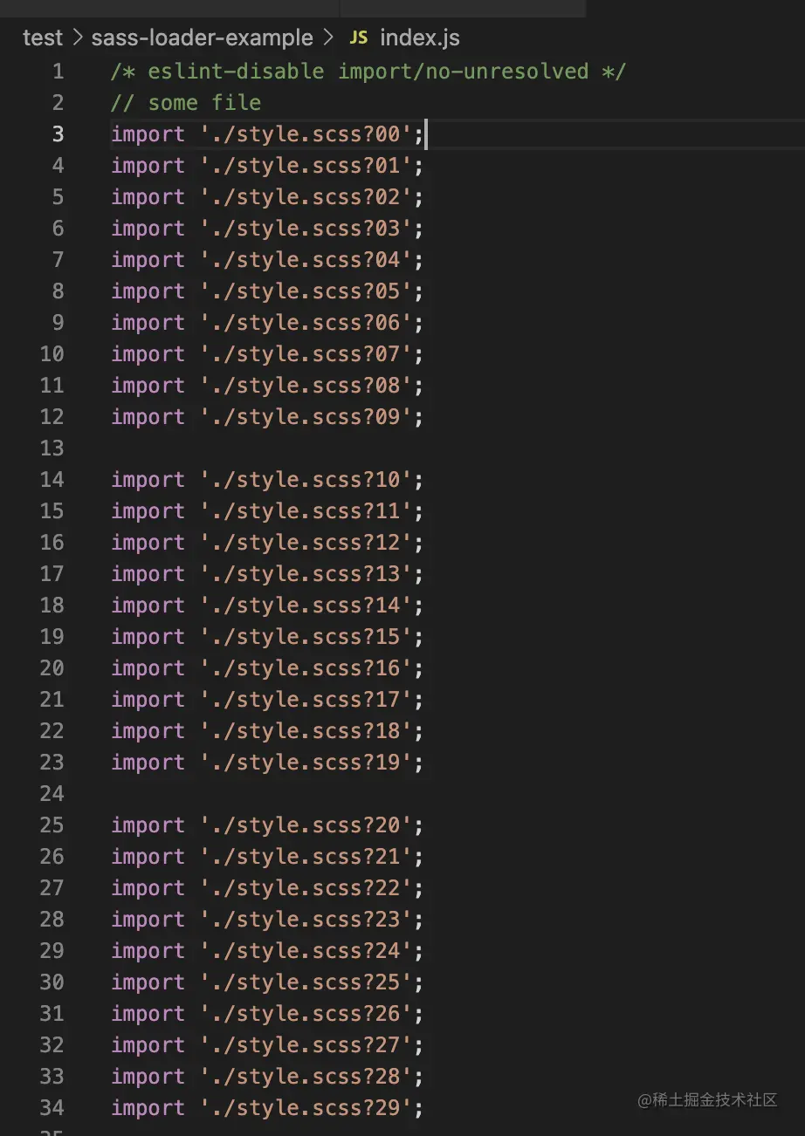Screen dimensions: 805x1136
Task: Select 'sass-loader-example' in breadcrumb path
Action: click(x=202, y=38)
